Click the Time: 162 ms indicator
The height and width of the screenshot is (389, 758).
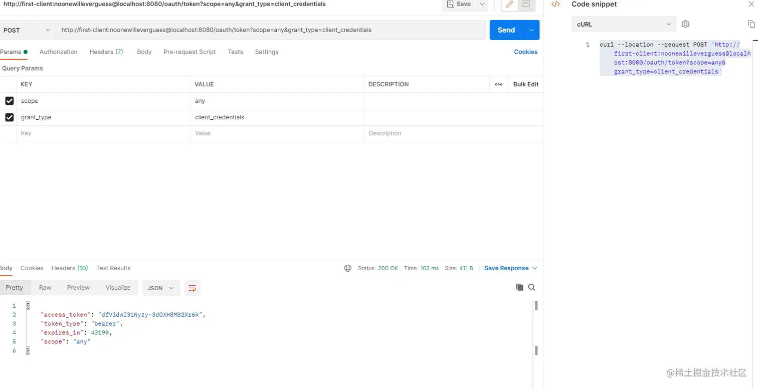[421, 268]
